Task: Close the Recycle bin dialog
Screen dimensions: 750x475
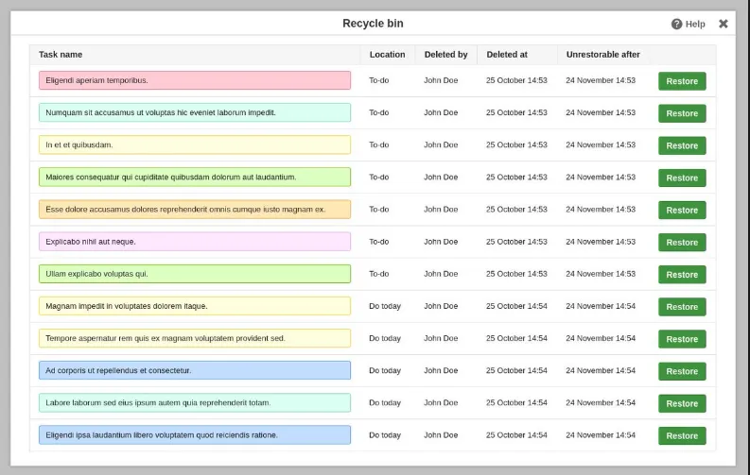Action: pos(724,24)
